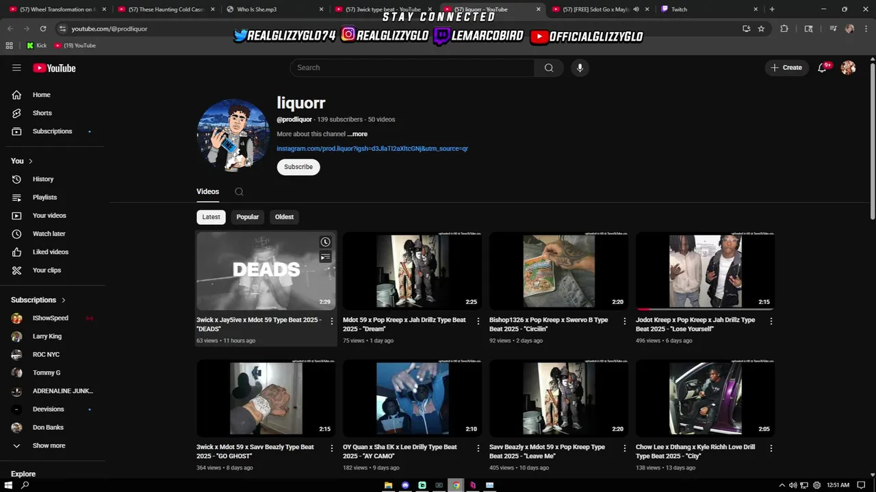876x492 pixels.
Task: Open options for Lose Yourself video
Action: 771,321
